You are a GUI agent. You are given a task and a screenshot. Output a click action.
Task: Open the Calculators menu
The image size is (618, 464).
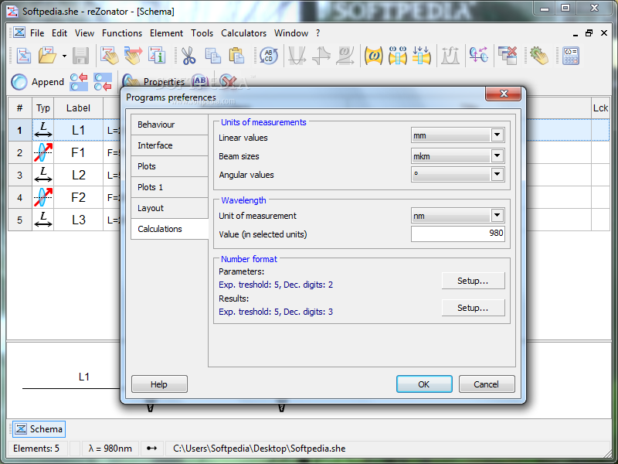[243, 33]
